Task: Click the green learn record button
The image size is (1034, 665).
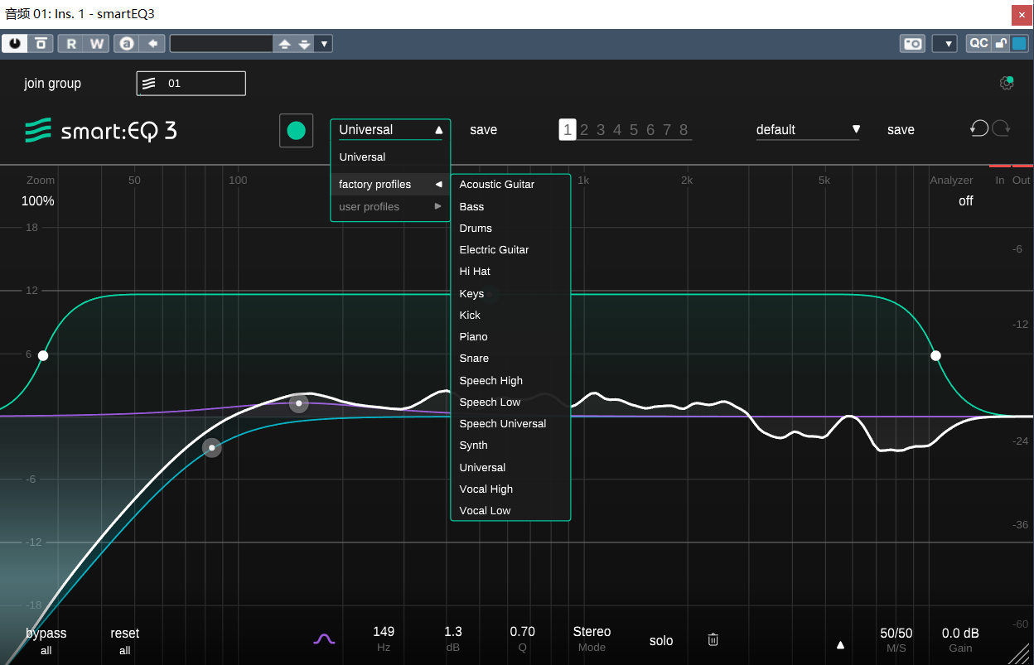Action: click(x=296, y=130)
